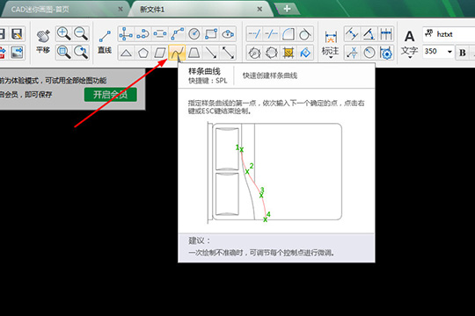The height and width of the screenshot is (316, 475).
Task: Select the Trapezoid shape tool
Action: point(194,53)
